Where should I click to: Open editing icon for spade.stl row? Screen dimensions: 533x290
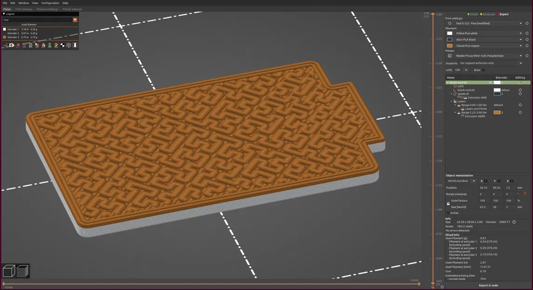[x=520, y=94]
